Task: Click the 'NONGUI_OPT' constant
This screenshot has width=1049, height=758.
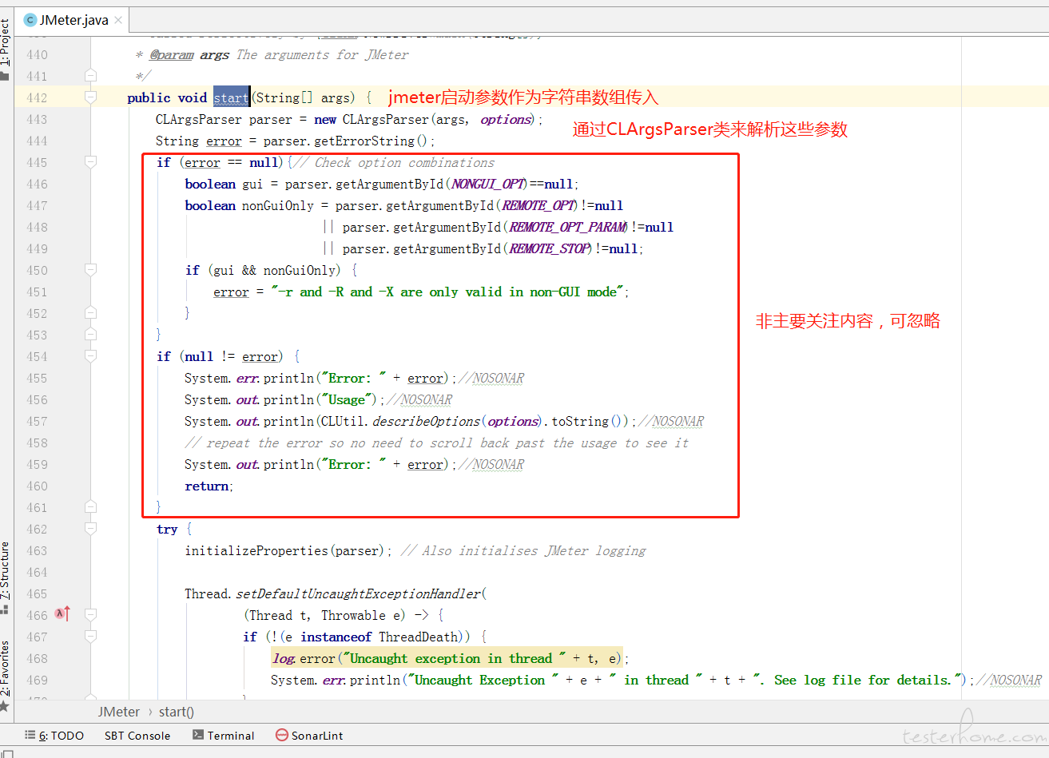Action: pyautogui.click(x=488, y=184)
